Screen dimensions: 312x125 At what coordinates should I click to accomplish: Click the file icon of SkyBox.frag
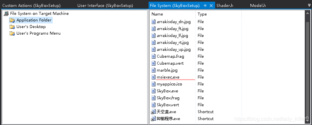pos(154,98)
